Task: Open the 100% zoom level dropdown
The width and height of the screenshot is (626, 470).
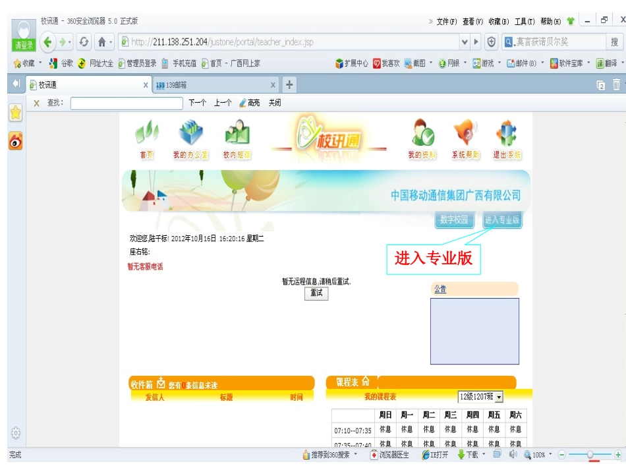Action: pyautogui.click(x=550, y=454)
